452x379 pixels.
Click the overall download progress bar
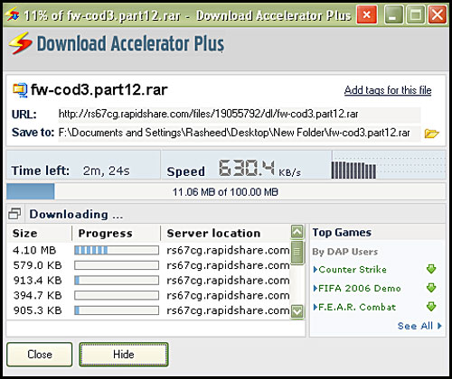(x=226, y=191)
